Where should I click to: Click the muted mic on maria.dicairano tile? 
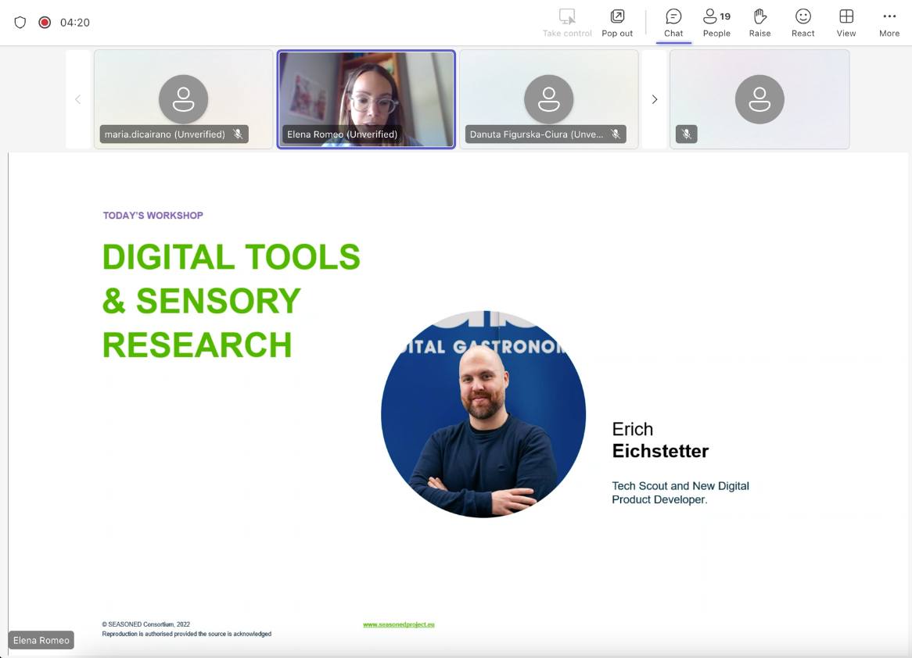coord(238,134)
